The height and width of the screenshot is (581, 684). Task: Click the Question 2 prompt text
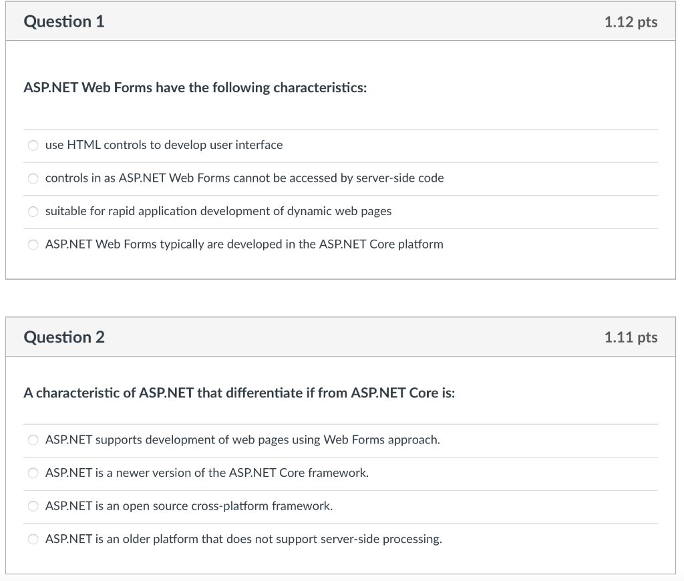point(238,393)
